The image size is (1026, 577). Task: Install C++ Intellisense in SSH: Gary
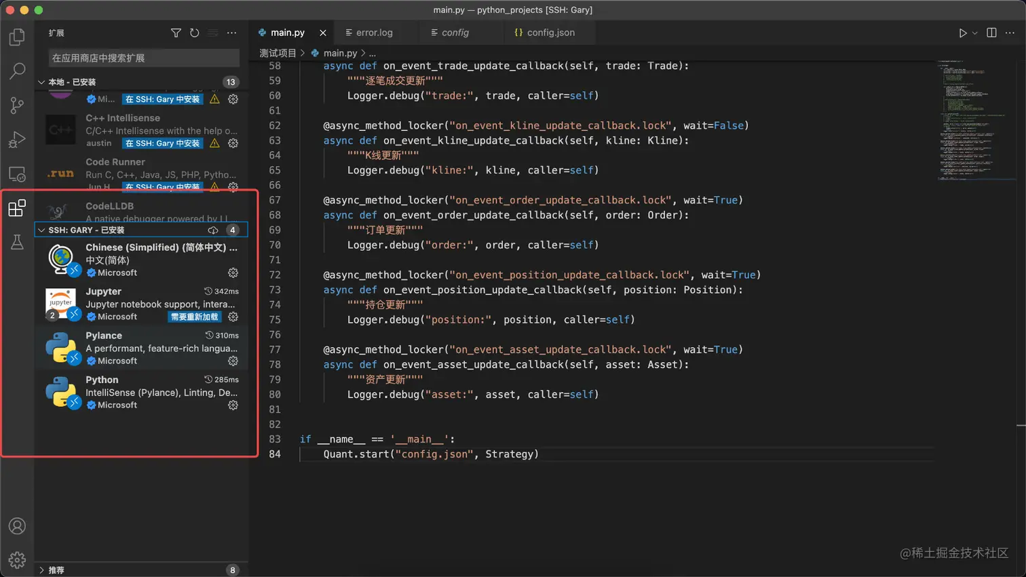163,143
